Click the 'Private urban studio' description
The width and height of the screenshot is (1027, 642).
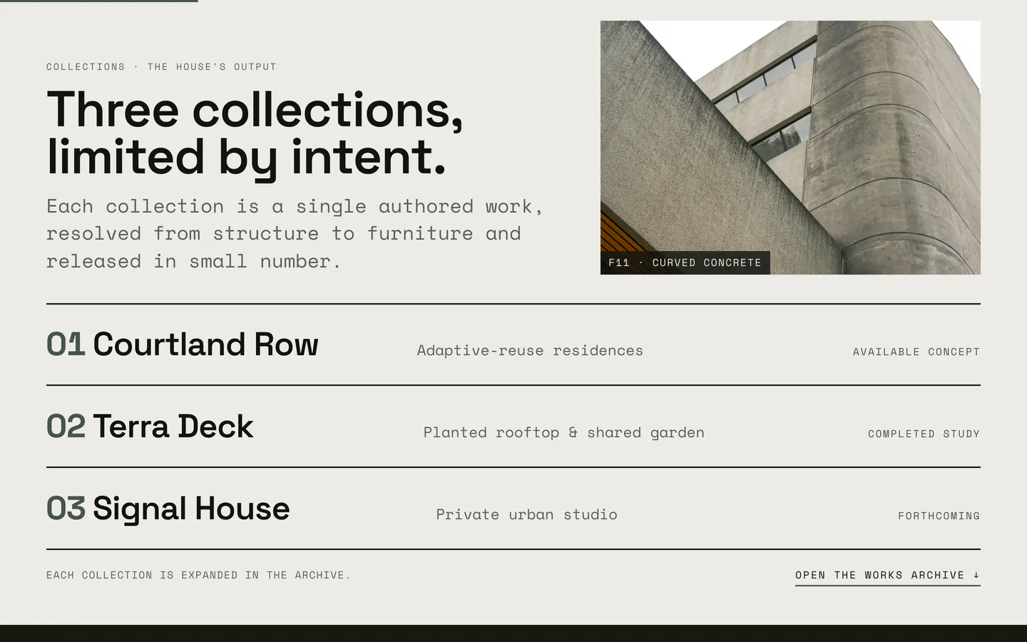pos(526,514)
